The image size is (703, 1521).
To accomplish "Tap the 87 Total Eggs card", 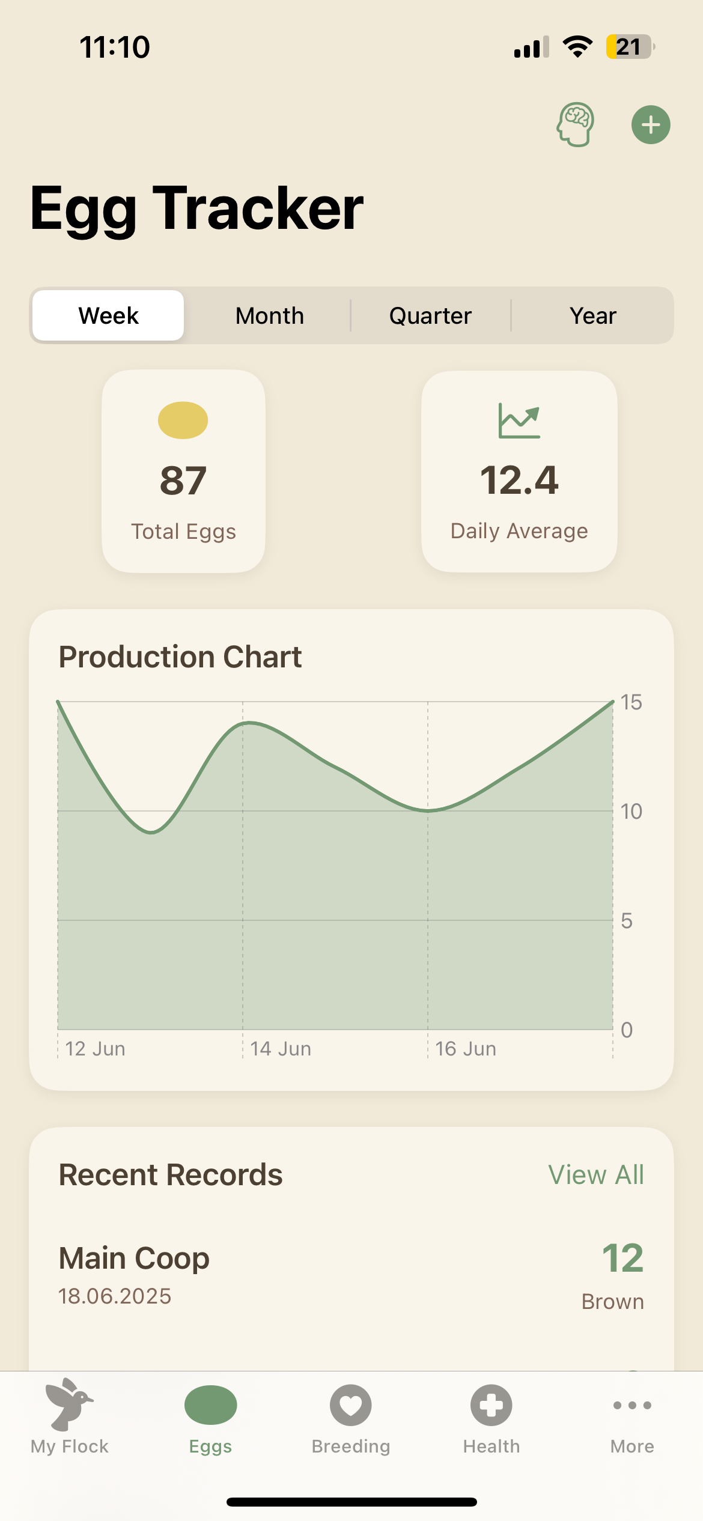I will pyautogui.click(x=183, y=472).
